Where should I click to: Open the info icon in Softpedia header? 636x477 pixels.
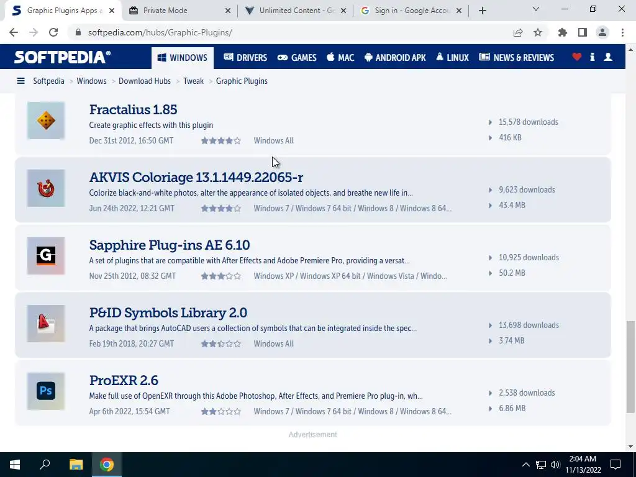click(592, 57)
